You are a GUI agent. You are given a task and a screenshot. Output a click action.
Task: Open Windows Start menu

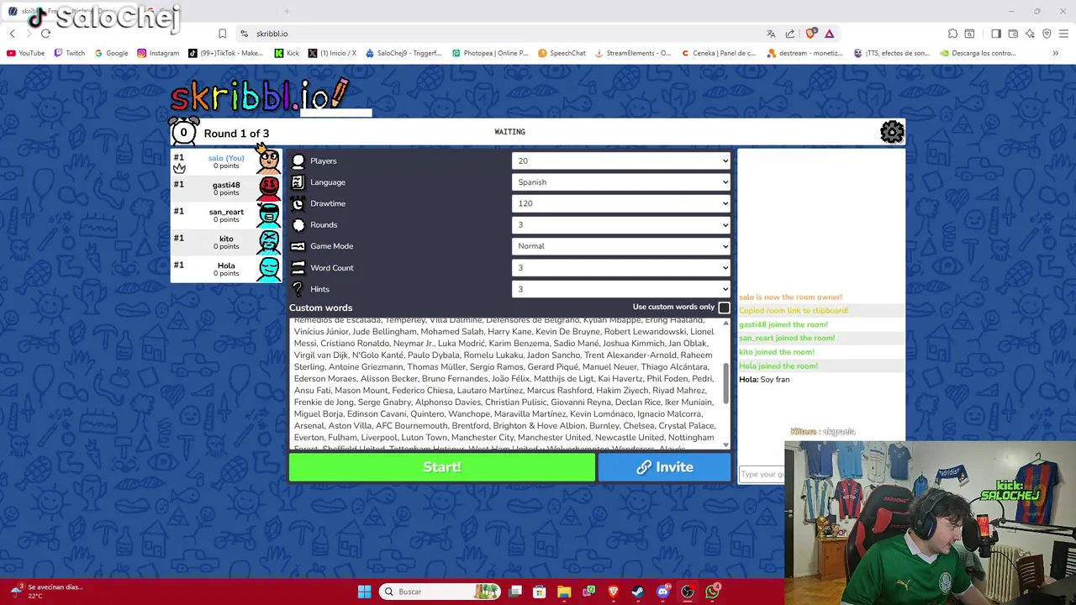point(364,592)
